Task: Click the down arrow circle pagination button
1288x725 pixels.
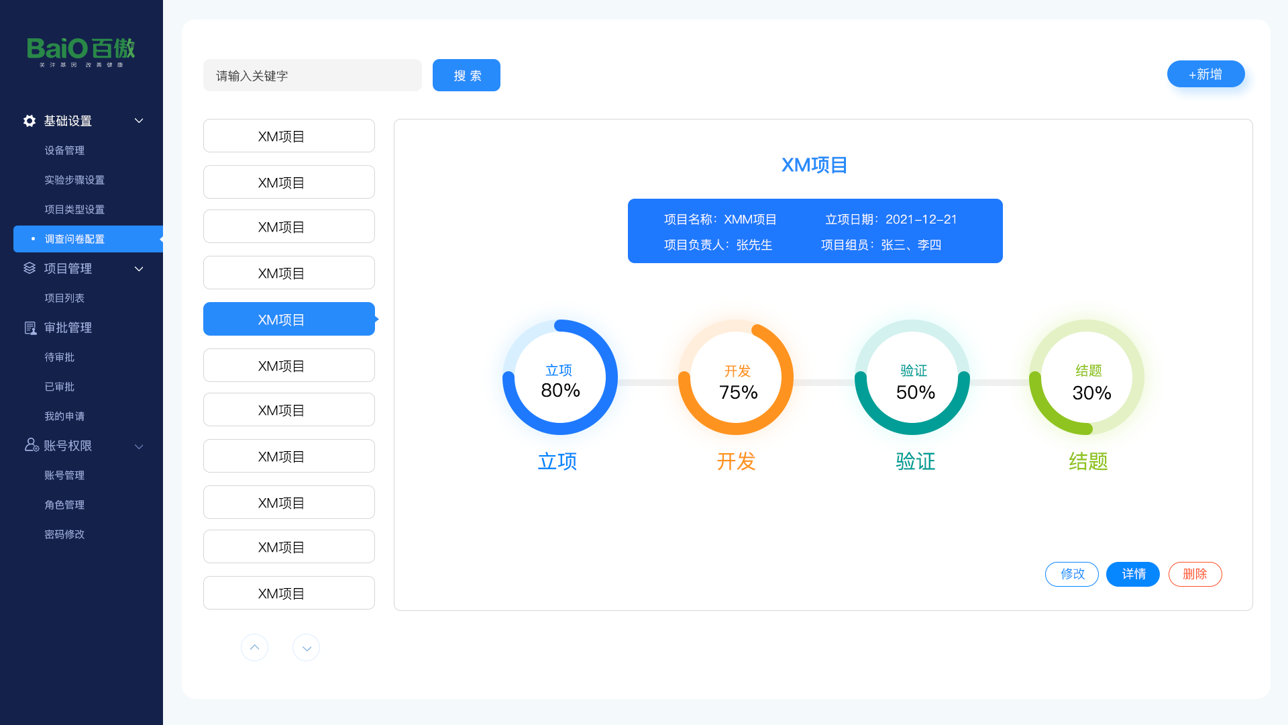Action: click(x=306, y=648)
